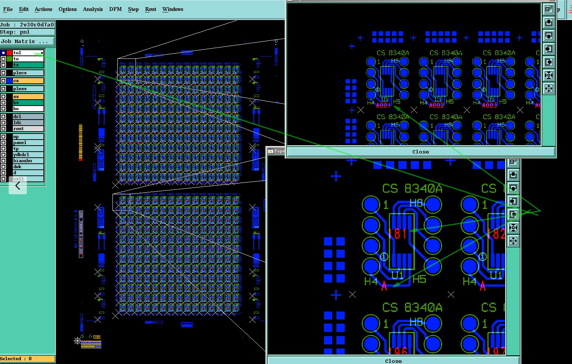Open the Rout menu
572x364 pixels.
151,9
